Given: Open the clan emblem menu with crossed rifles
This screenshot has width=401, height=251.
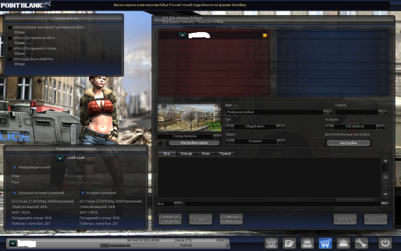Looking at the screenshot, I should coord(271,243).
